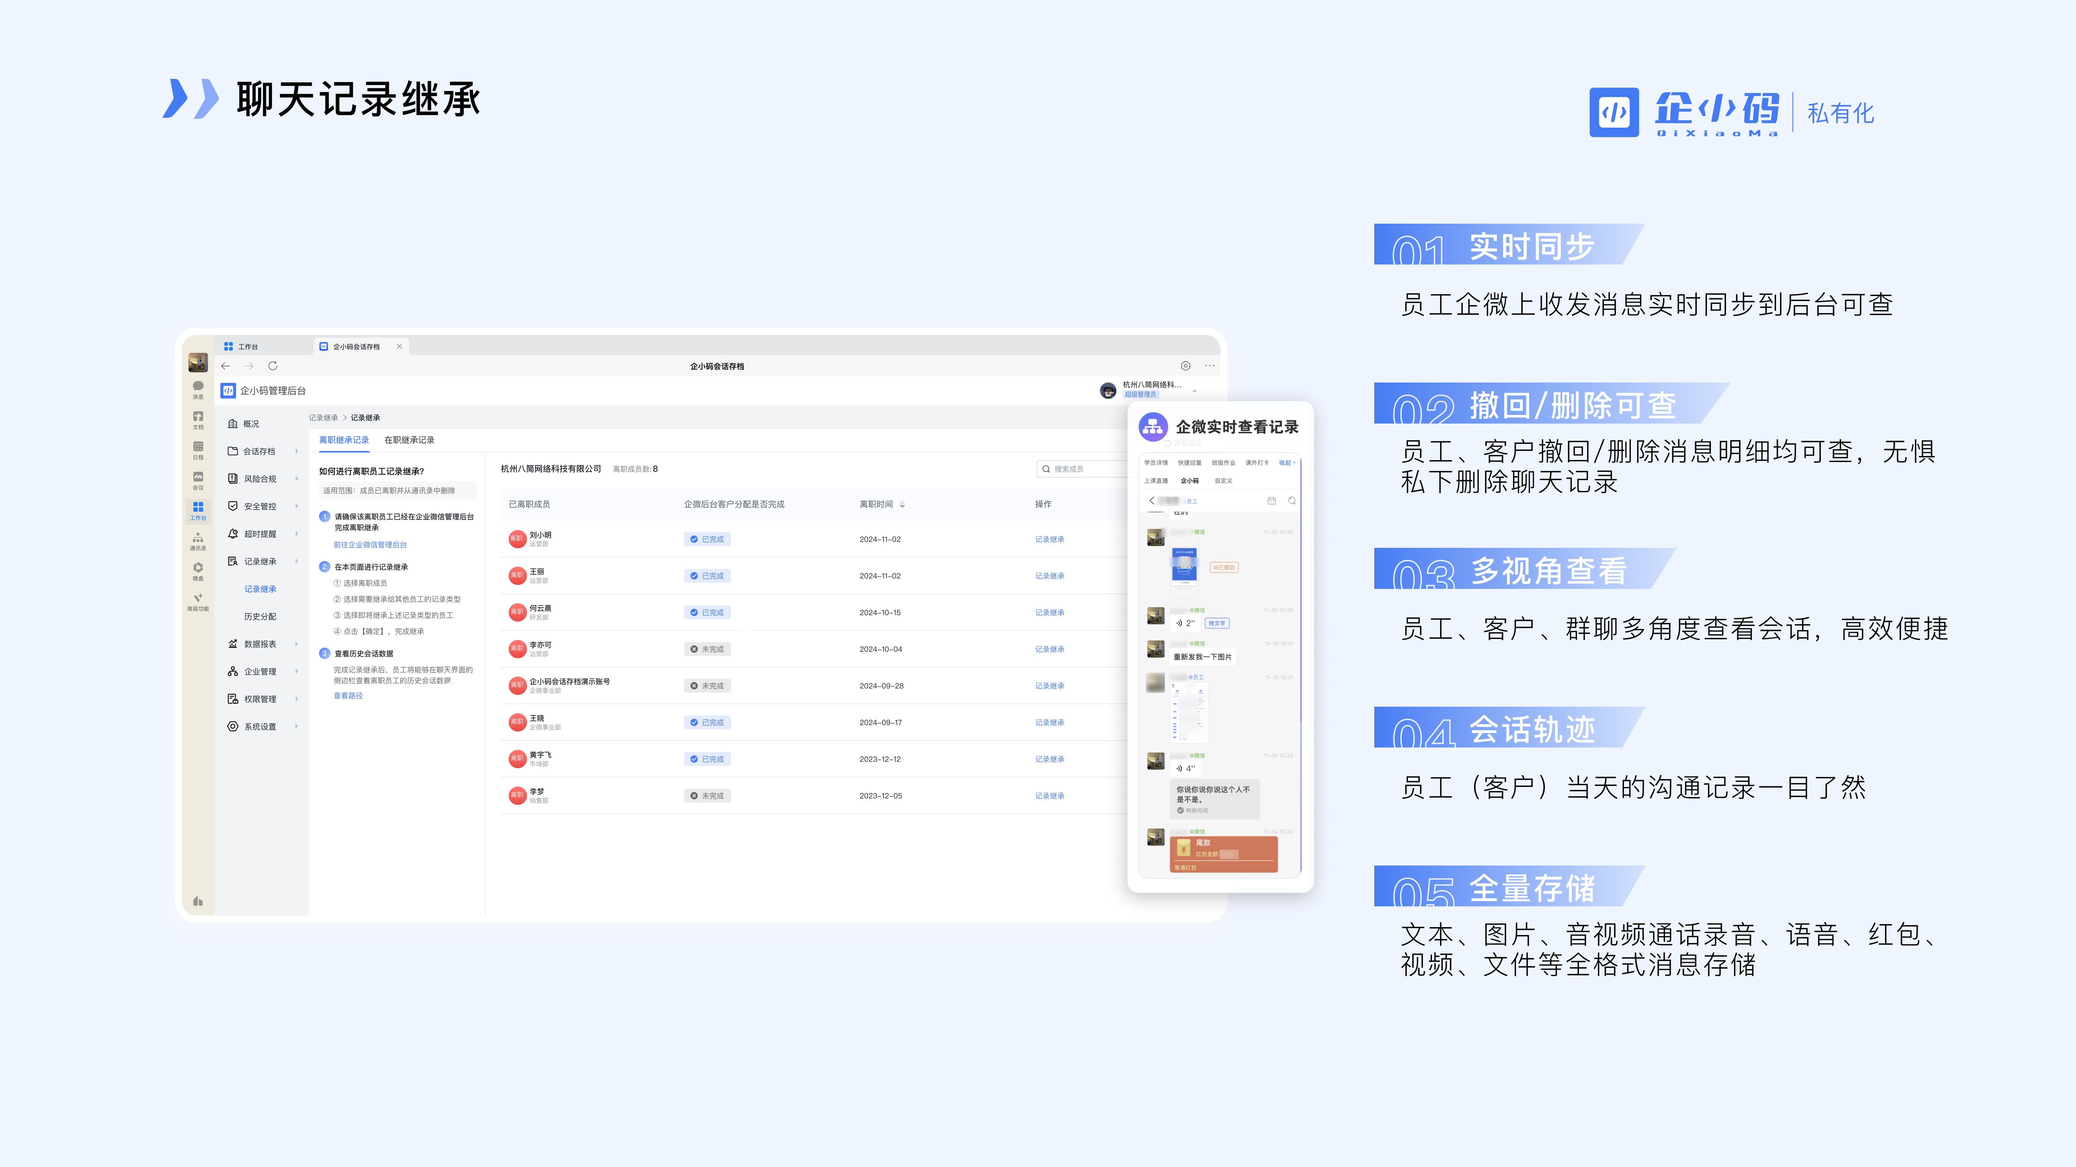Select the 历史分配 submenu item

pos(260,616)
